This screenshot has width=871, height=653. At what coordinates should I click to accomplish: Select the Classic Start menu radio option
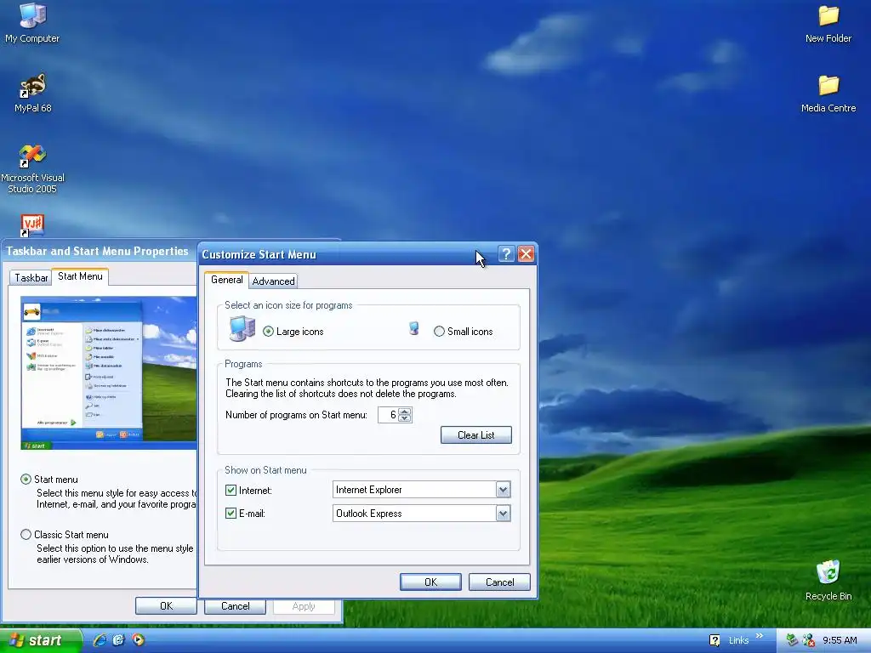pyautogui.click(x=26, y=534)
